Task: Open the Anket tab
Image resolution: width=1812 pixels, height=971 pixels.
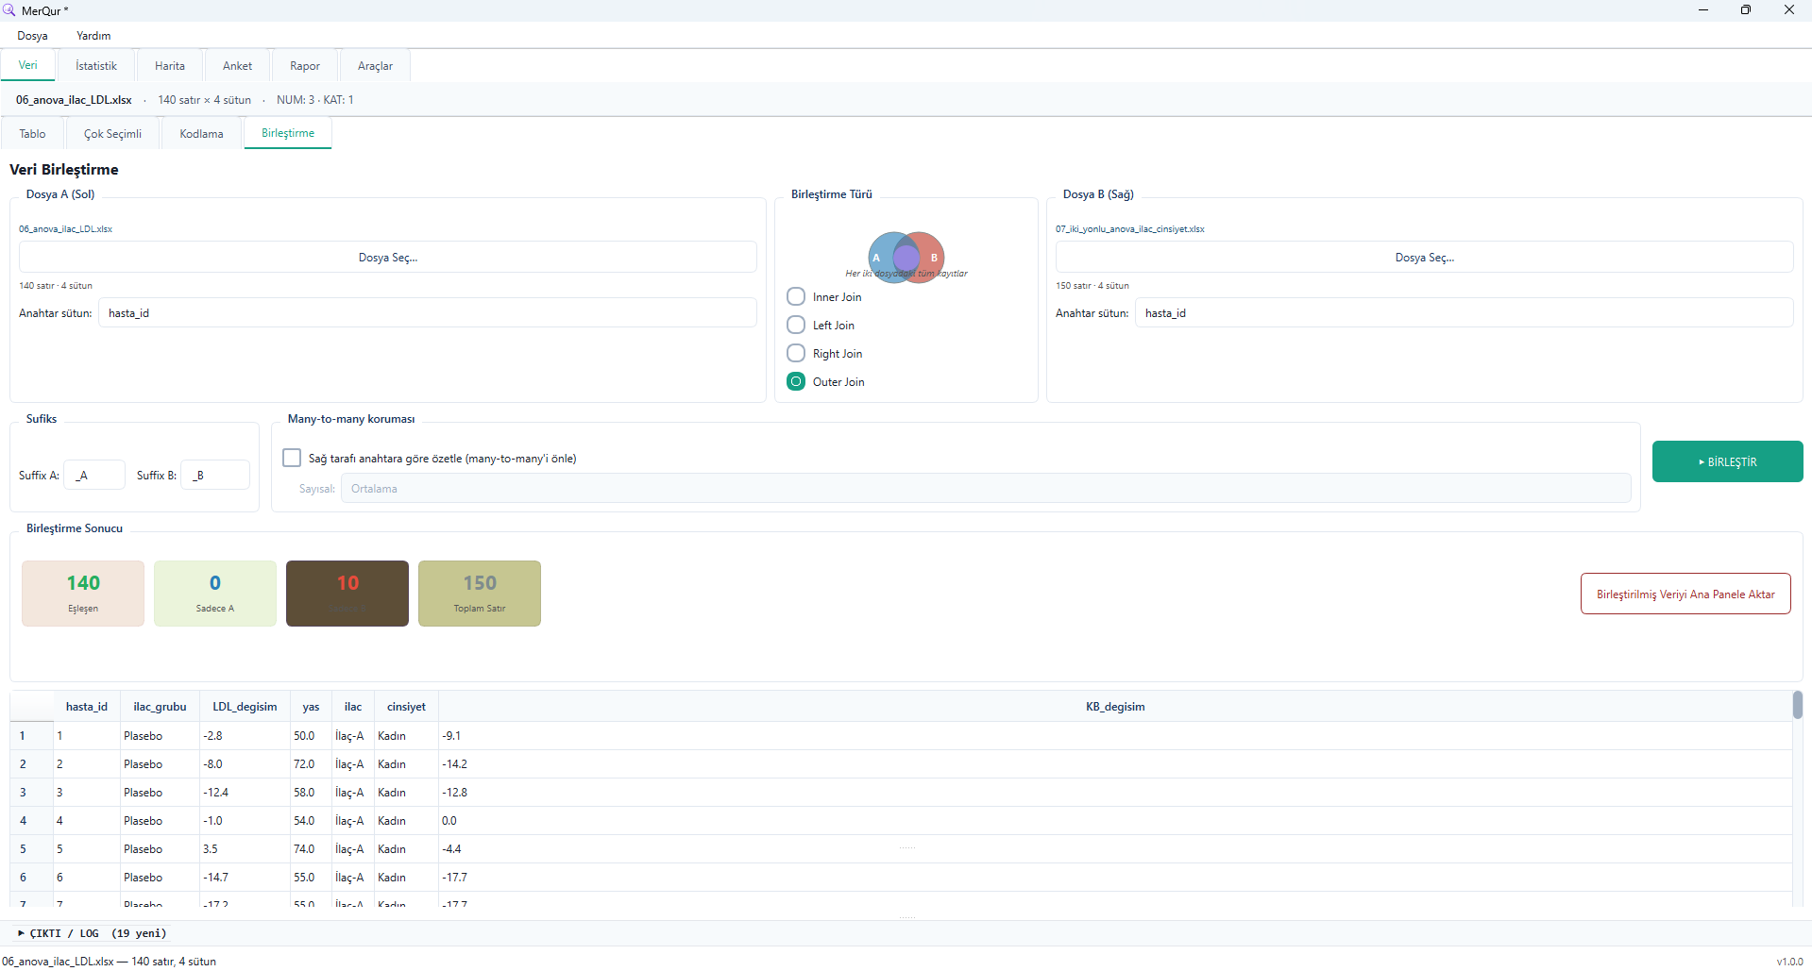Action: (237, 66)
